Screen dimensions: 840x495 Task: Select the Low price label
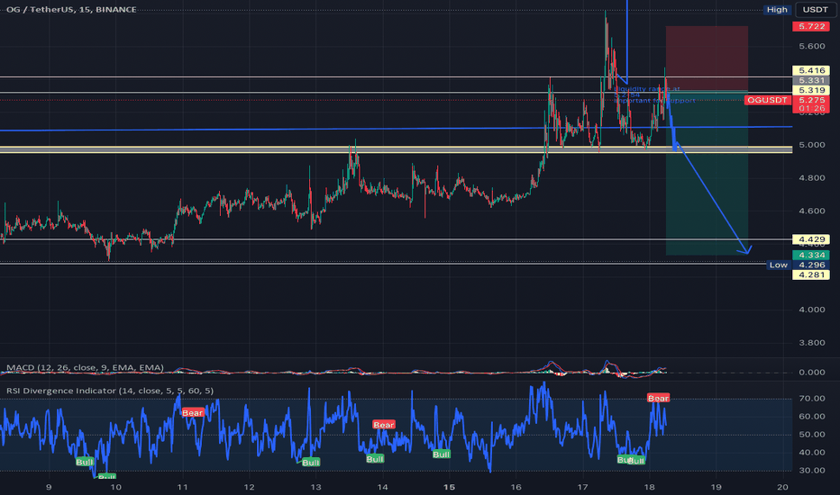(x=779, y=265)
